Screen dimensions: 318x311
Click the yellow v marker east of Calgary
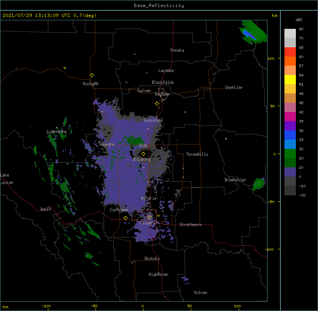click(x=158, y=216)
